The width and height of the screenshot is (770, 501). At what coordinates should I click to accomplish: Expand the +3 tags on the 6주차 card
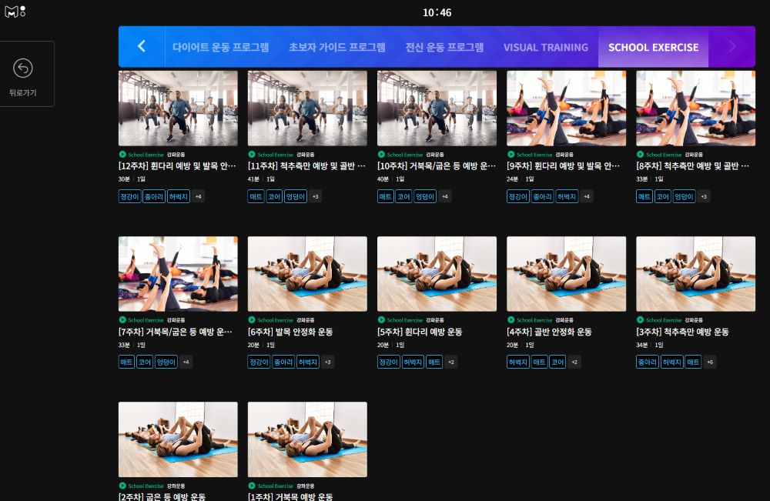(327, 362)
